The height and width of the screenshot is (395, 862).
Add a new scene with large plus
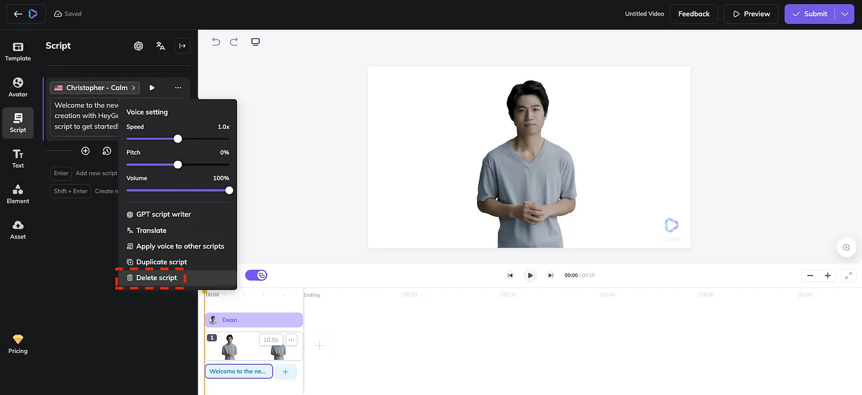click(x=320, y=346)
